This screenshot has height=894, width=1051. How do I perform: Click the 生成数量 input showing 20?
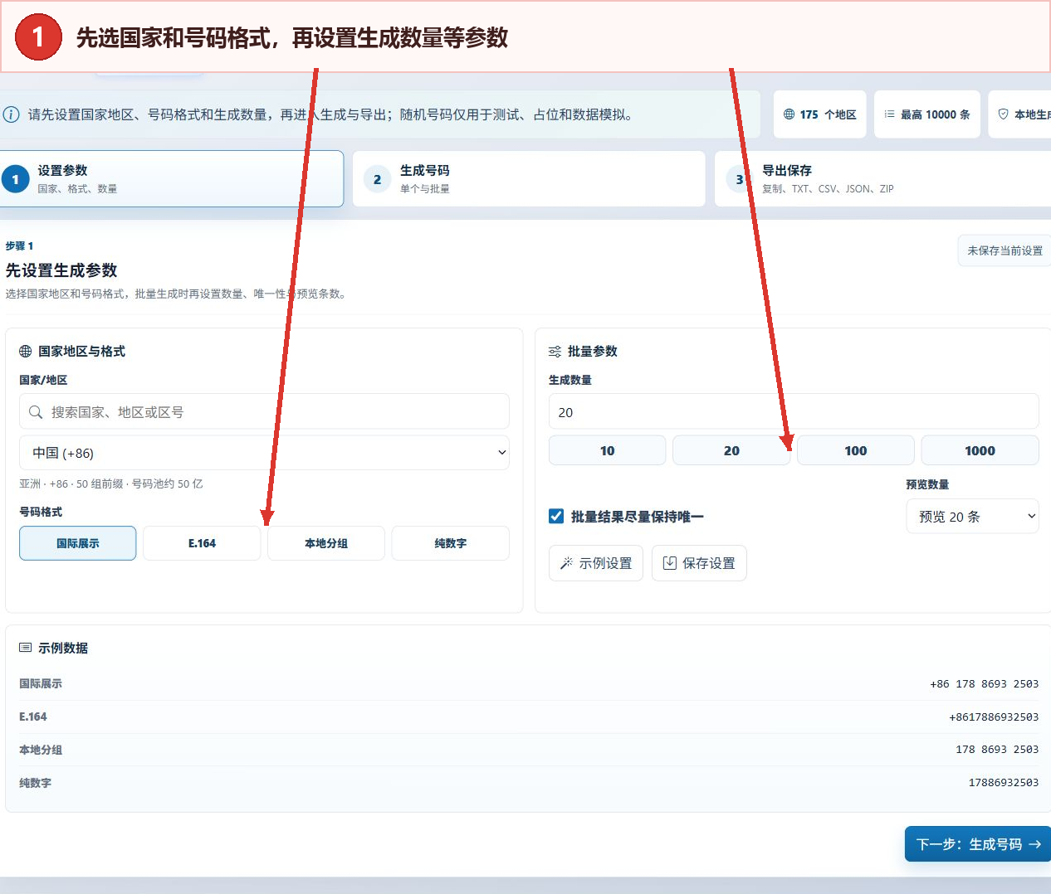[794, 412]
